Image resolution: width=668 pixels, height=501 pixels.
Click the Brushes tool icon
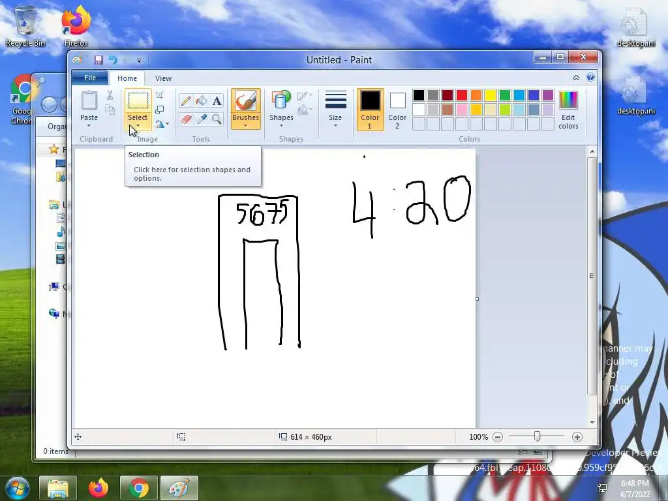click(246, 100)
